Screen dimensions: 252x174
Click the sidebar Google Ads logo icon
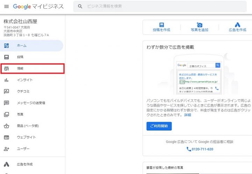click(x=6, y=164)
